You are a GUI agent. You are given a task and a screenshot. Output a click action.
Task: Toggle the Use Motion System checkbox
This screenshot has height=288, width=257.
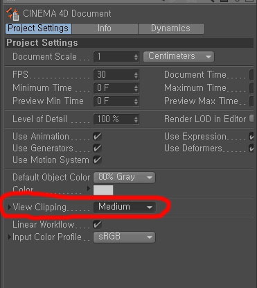[97, 160]
